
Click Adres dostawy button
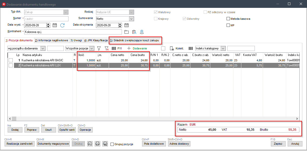pyautogui.click(x=179, y=144)
